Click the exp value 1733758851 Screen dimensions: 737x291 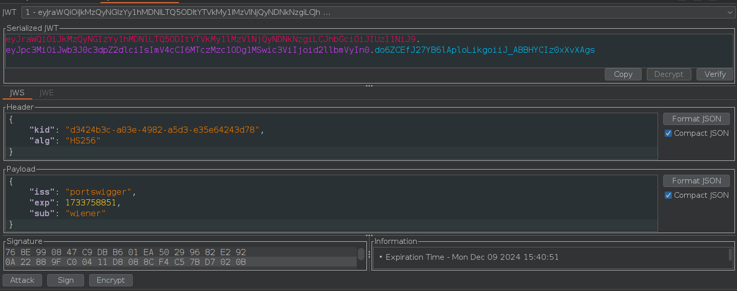tap(91, 202)
